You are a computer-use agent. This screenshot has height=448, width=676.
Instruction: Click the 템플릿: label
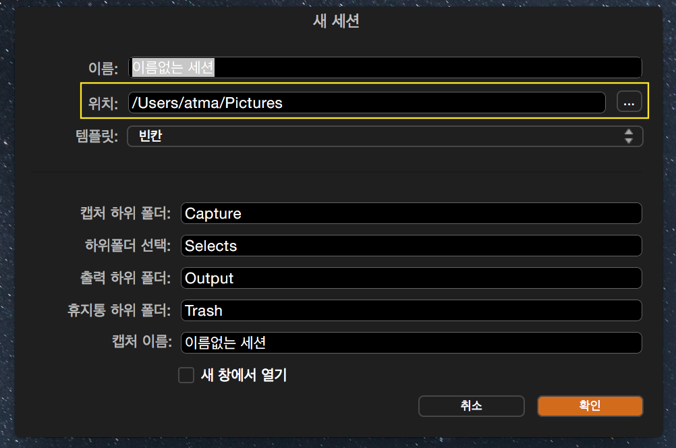98,137
